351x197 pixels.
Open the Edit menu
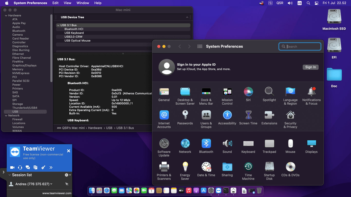click(55, 3)
